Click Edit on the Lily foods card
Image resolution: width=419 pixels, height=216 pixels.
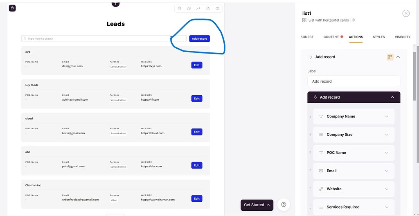click(x=196, y=99)
